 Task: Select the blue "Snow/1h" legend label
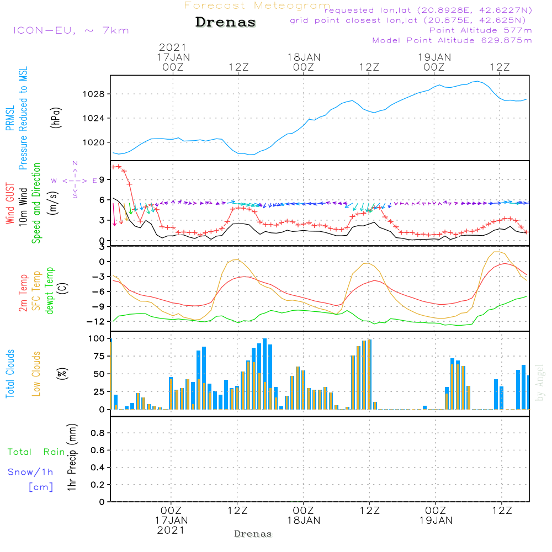tap(30, 472)
